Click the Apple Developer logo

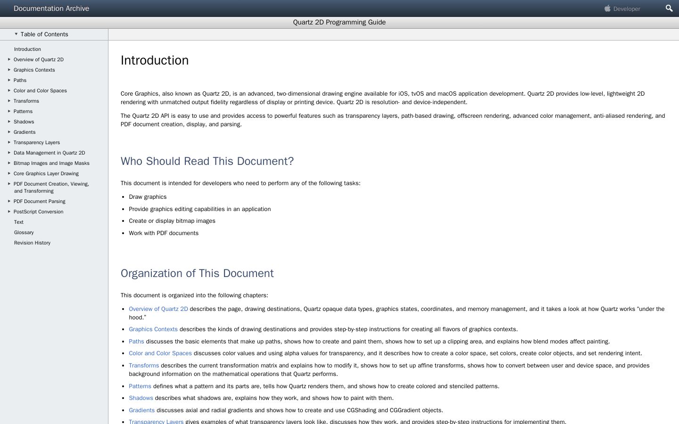coord(607,8)
